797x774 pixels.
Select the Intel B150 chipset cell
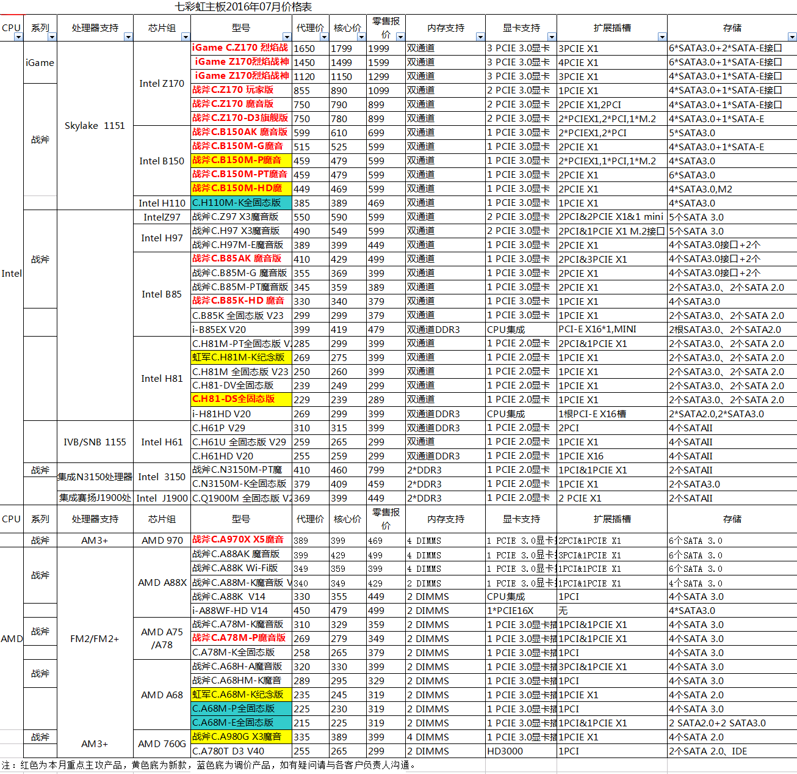162,161
